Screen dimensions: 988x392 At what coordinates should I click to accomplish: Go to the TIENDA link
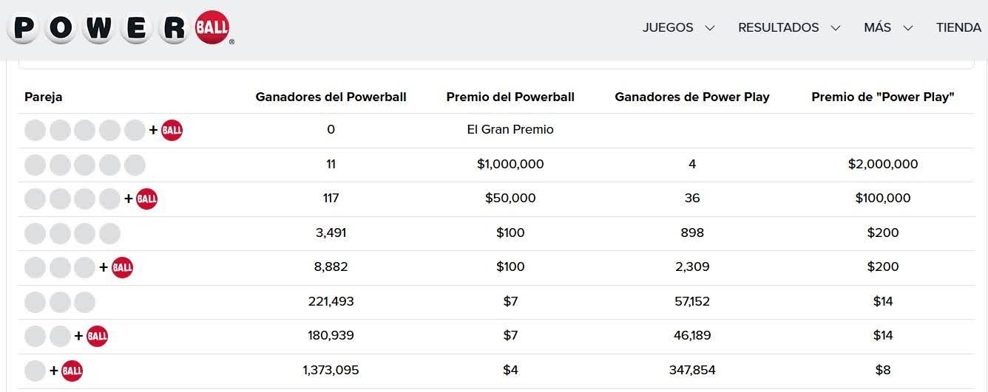coord(958,27)
